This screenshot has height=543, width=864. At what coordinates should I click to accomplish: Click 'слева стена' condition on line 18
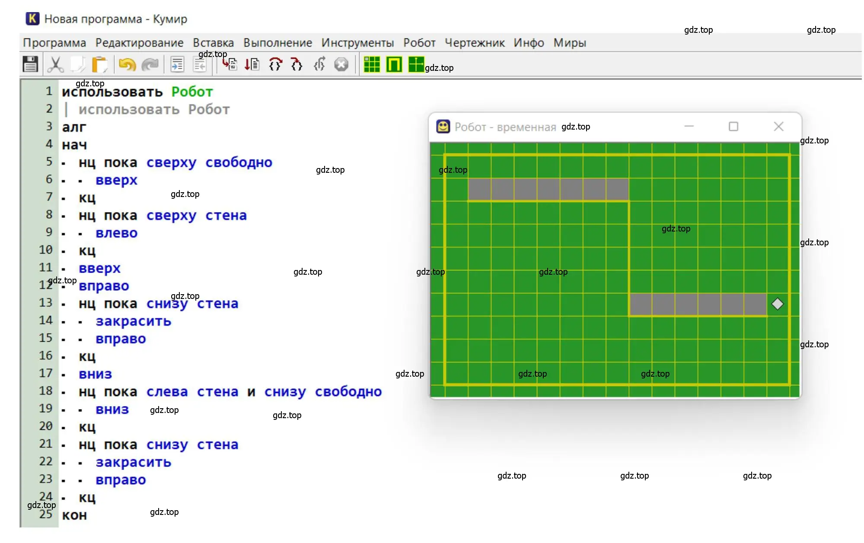[192, 392]
